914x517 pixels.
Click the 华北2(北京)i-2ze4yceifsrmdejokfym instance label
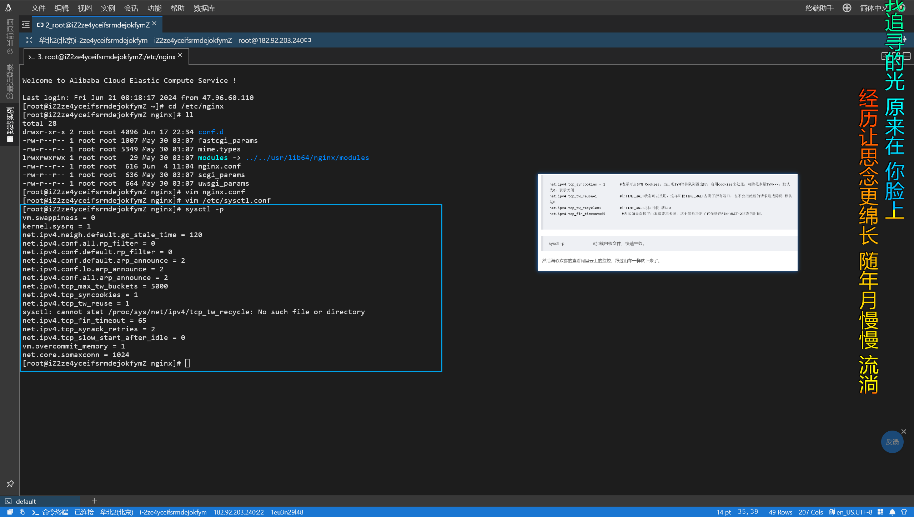pos(93,40)
